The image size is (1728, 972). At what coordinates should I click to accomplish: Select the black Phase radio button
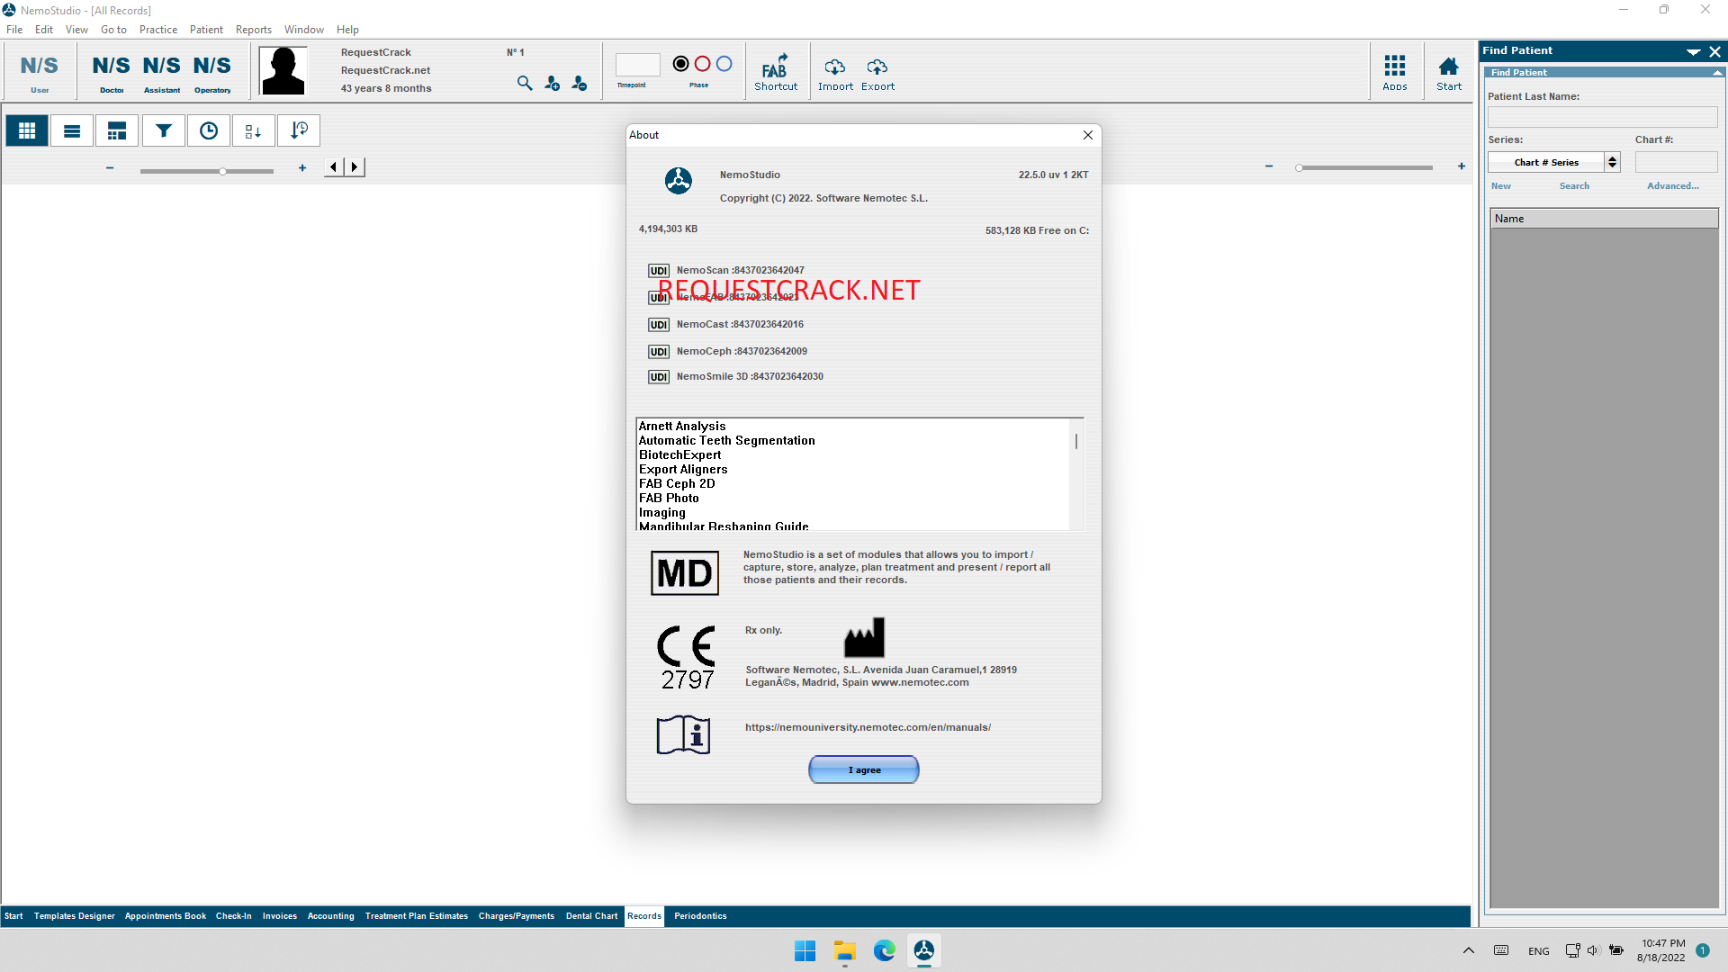tap(680, 63)
